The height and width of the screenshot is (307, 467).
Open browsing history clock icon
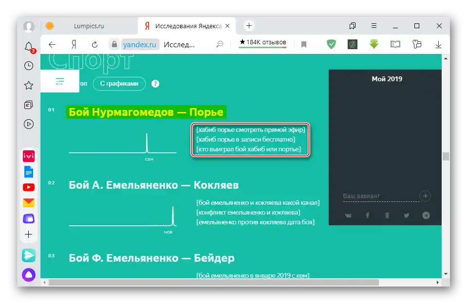coord(29,66)
